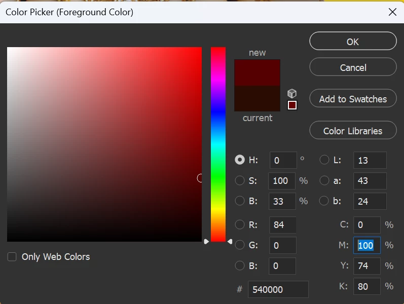Click the C cyan percentage field
Screen dimensions: 404x304
point(366,225)
